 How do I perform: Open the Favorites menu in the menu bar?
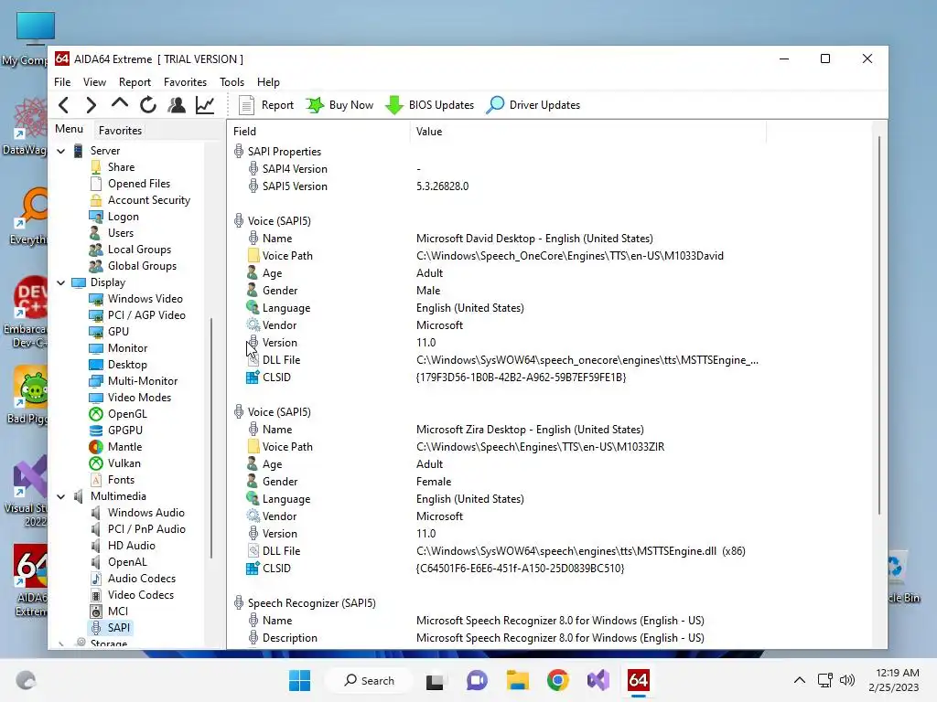coord(185,81)
